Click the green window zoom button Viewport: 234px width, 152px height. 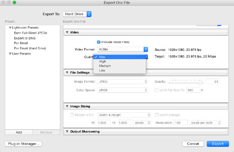tap(14, 2)
